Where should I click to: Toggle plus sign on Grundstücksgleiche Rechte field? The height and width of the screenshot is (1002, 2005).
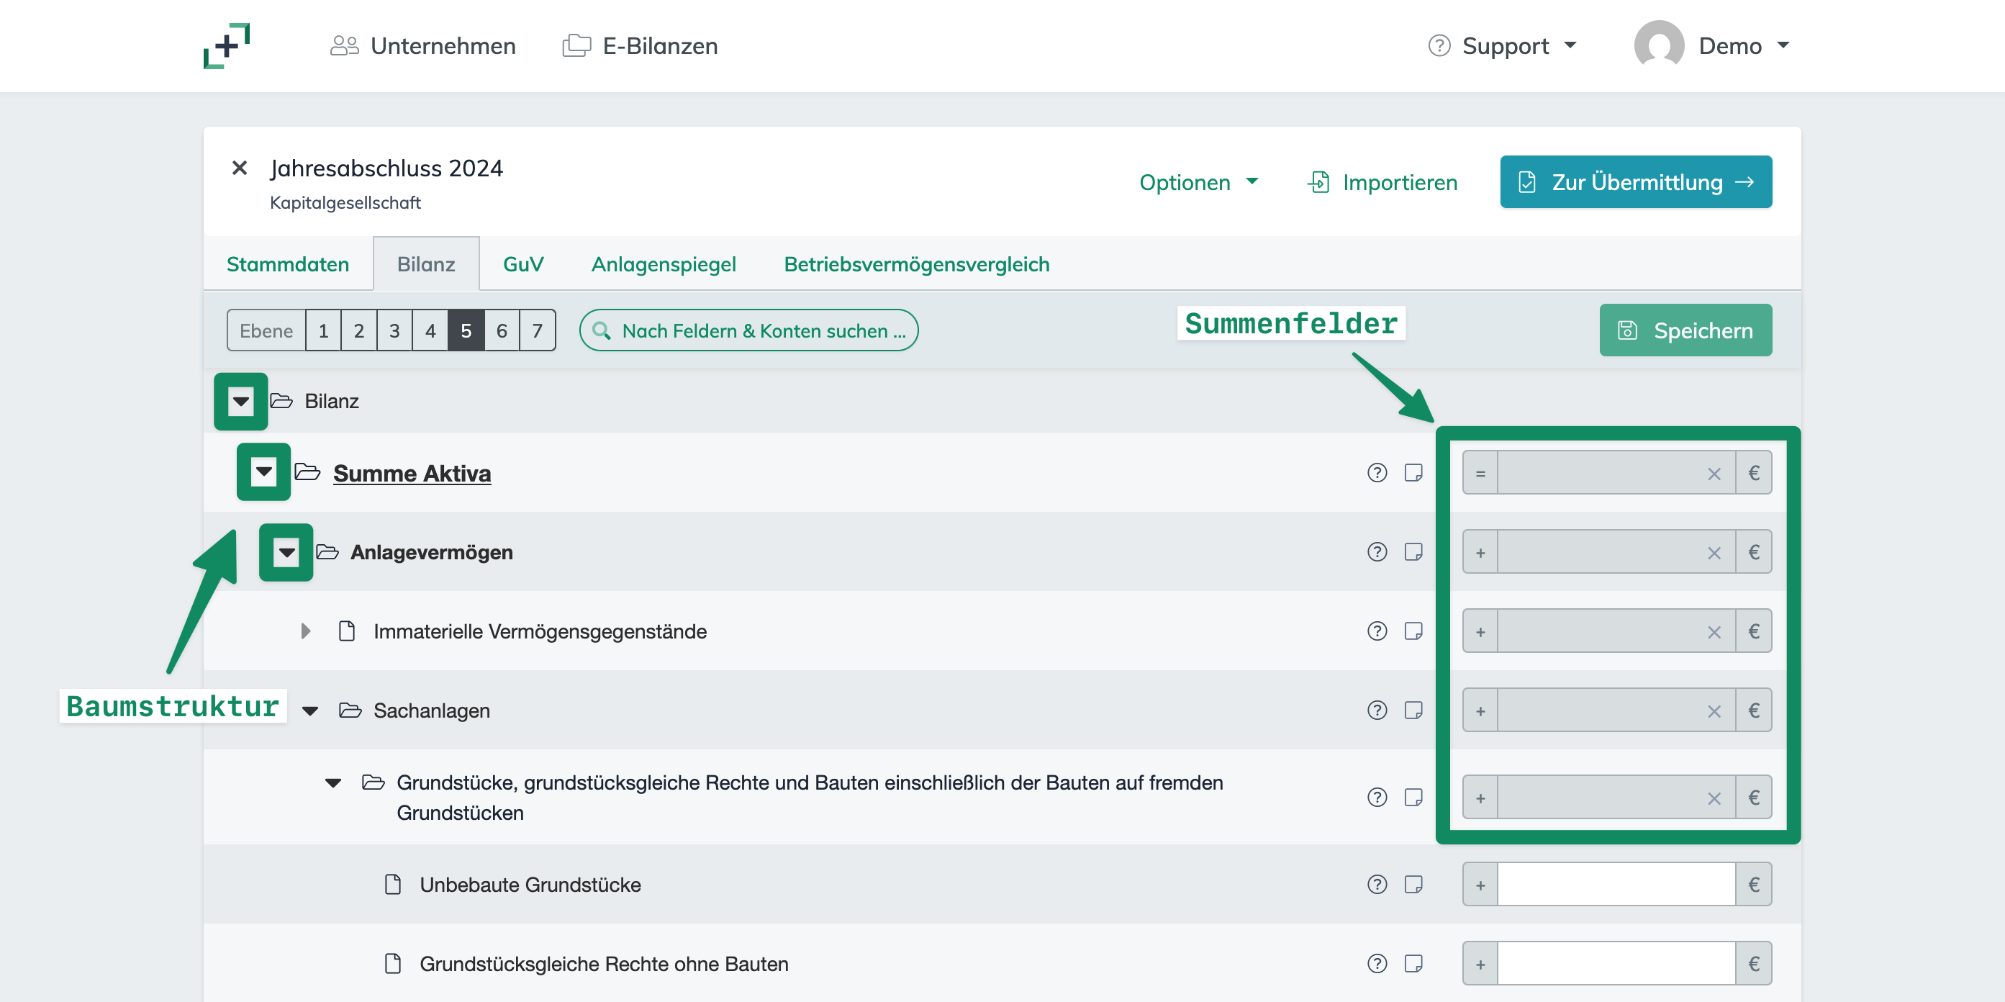[1480, 965]
